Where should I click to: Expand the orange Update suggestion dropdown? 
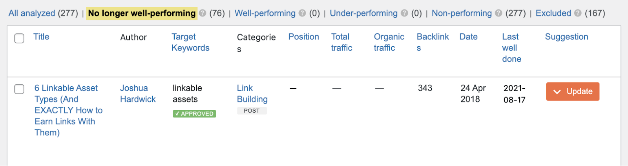tap(573, 91)
